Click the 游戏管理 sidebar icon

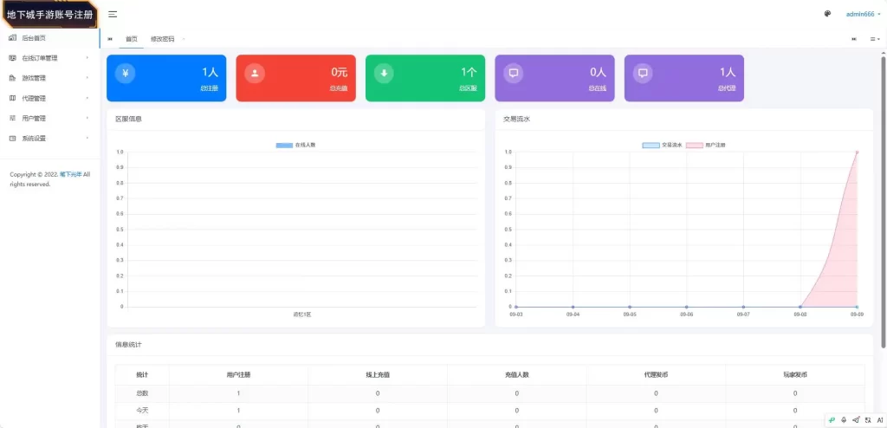coord(13,78)
